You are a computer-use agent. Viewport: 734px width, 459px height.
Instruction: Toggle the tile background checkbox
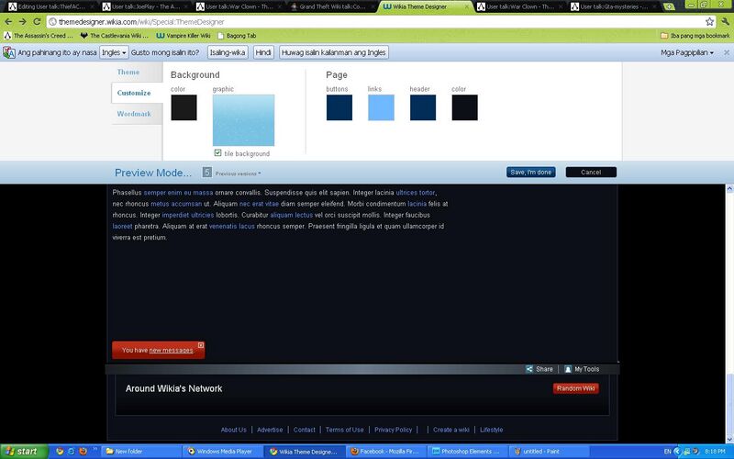[217, 152]
